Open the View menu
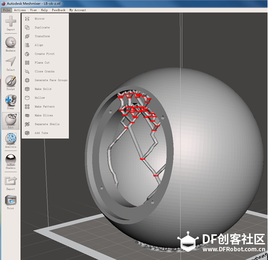This screenshot has width=268, height=260. pyautogui.click(x=33, y=10)
